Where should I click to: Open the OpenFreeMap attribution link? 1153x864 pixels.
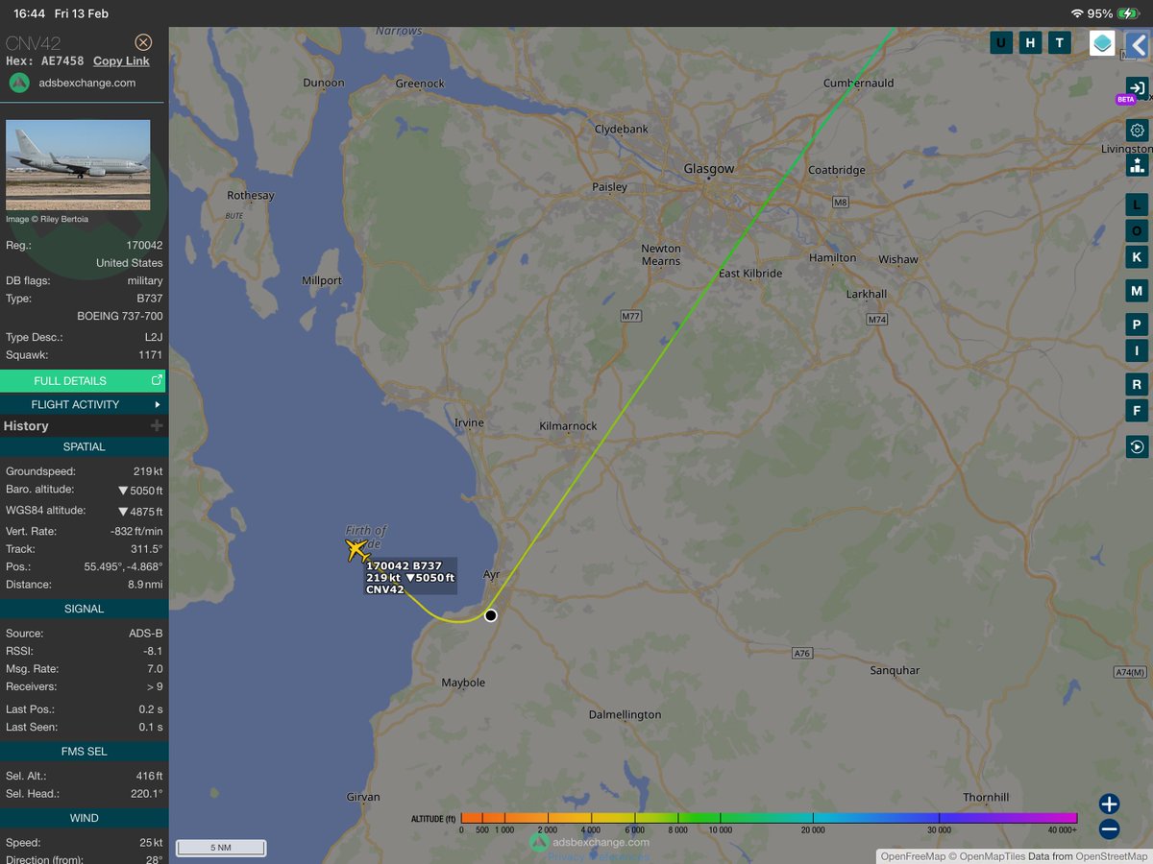(913, 856)
